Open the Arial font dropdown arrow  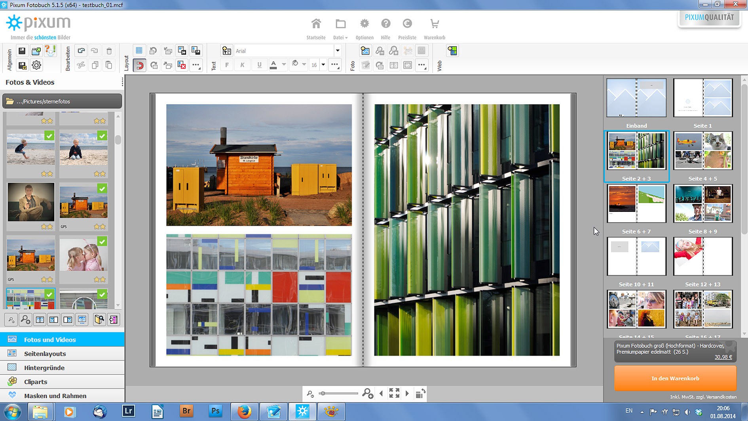(x=337, y=51)
